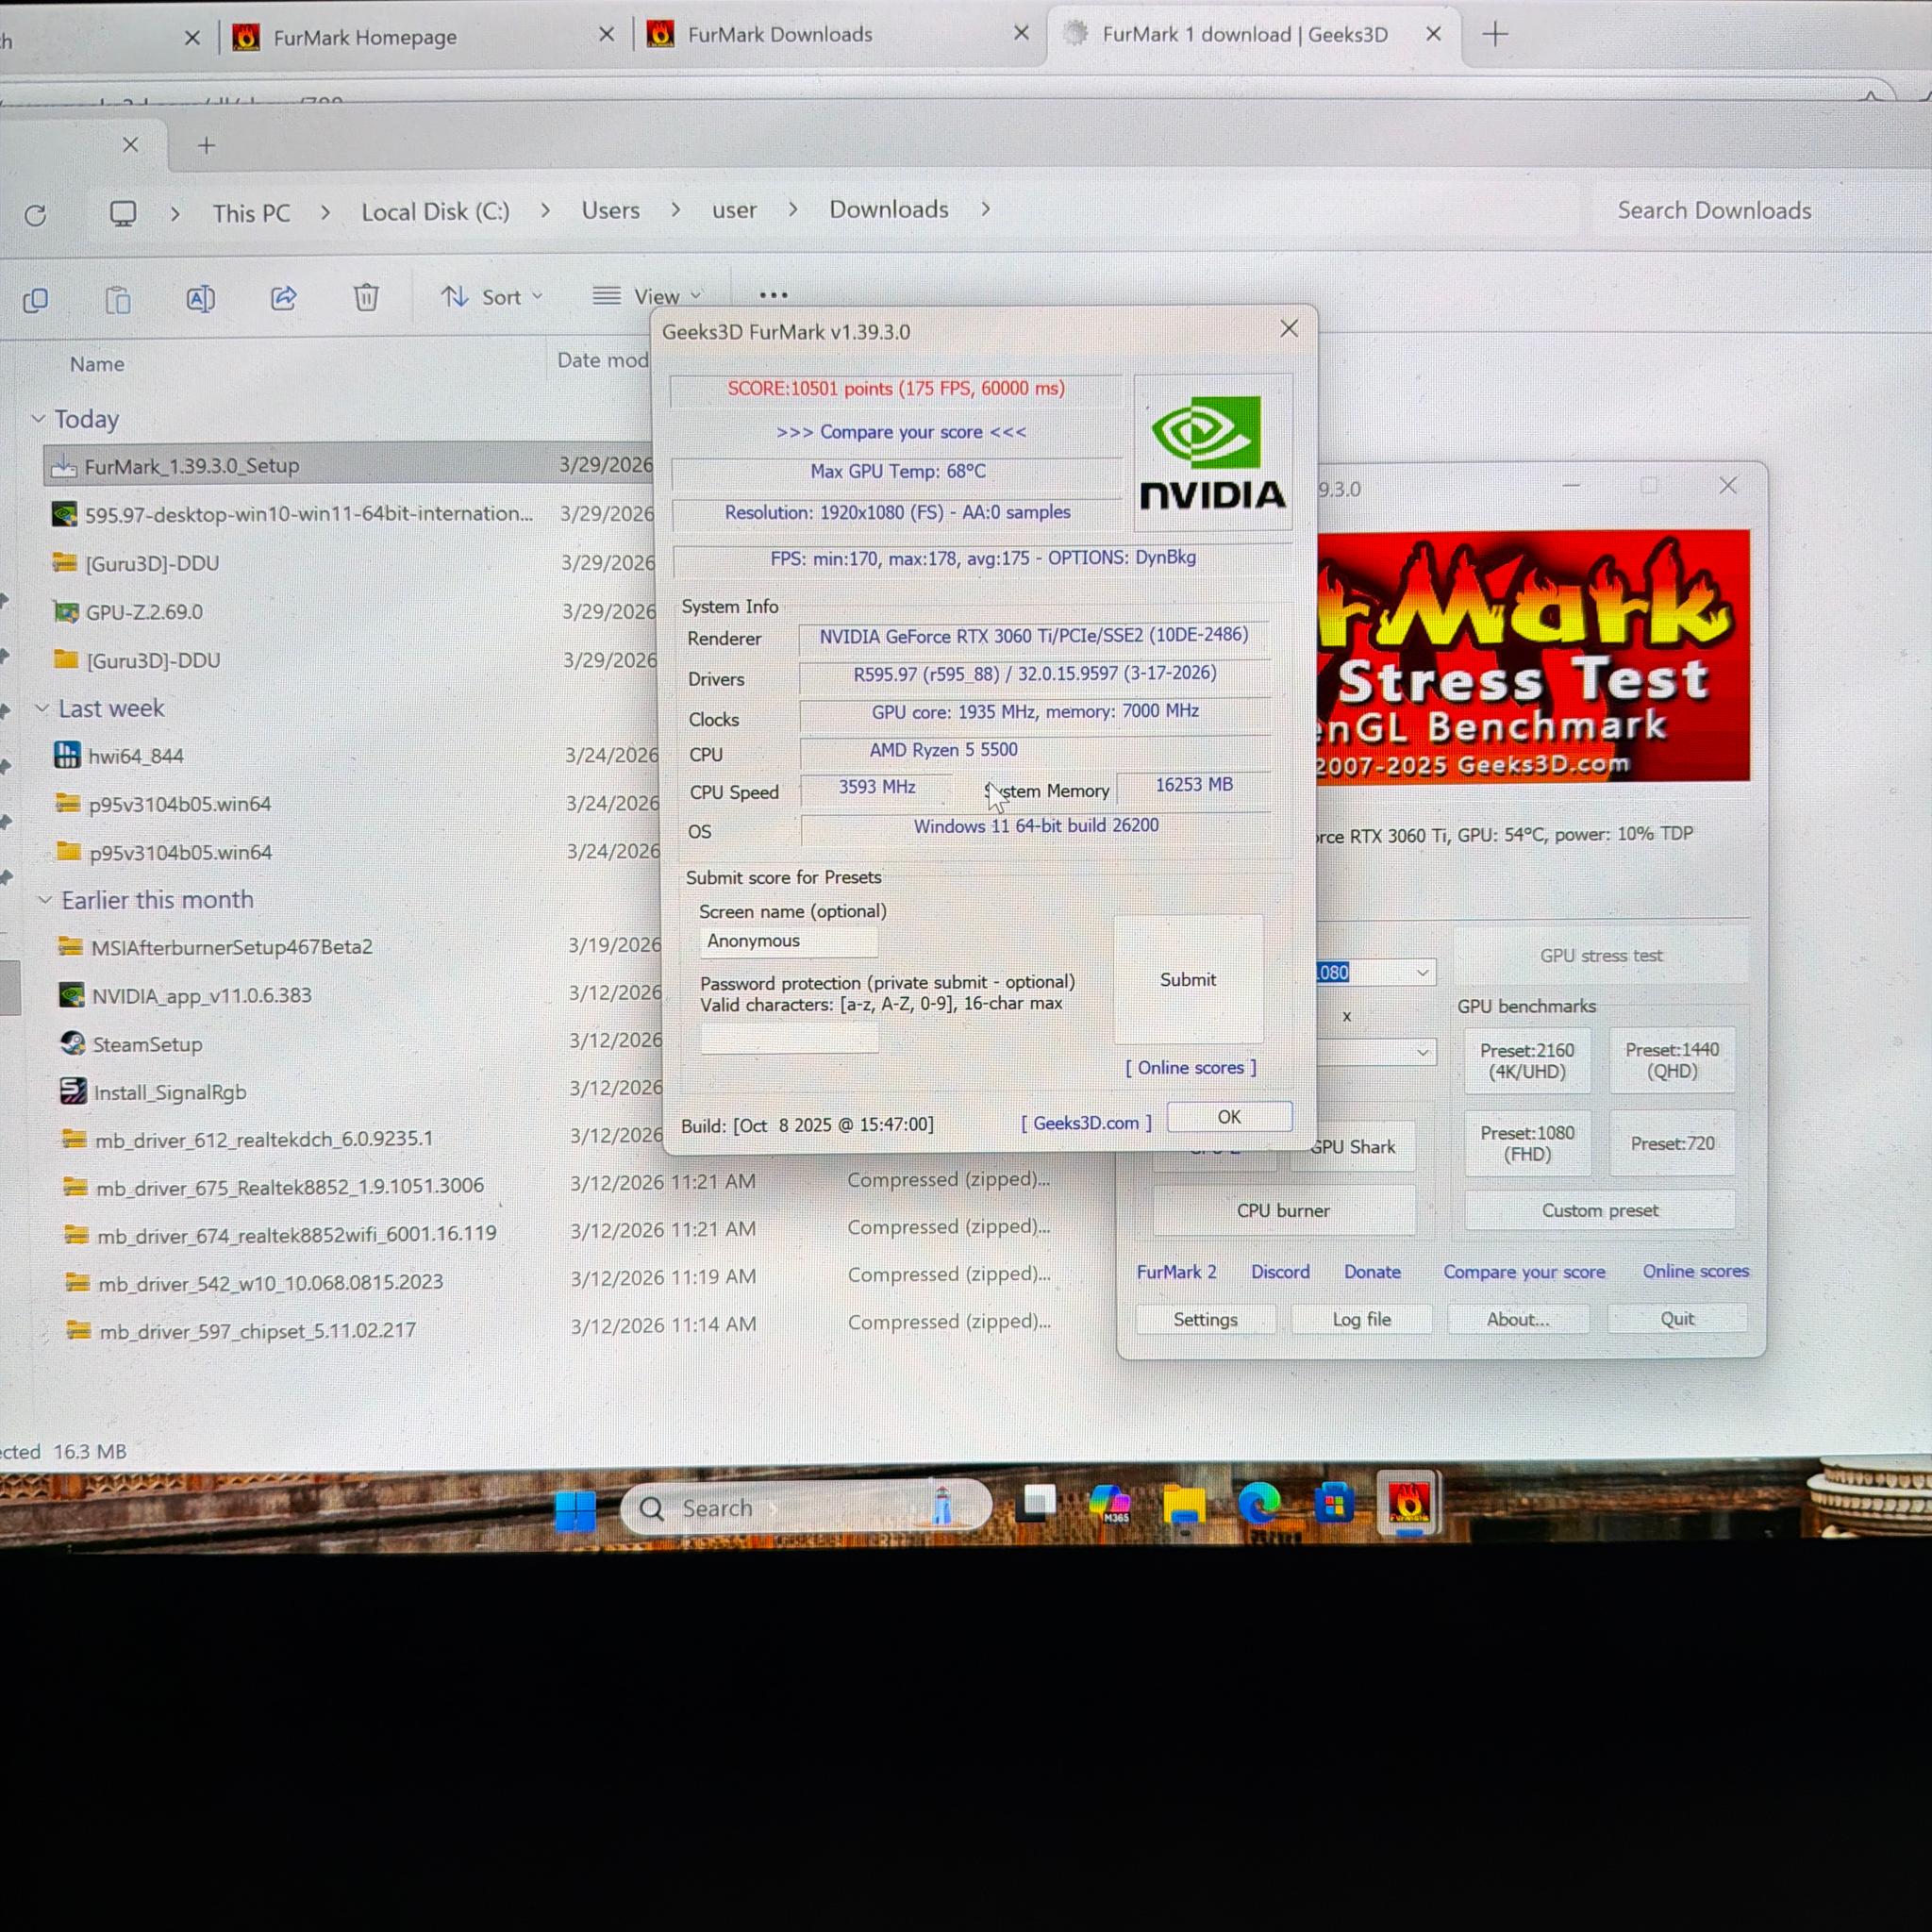Open Microsoft Edge from the taskbar
Screen dimensions: 1932x1932
coord(1259,1504)
